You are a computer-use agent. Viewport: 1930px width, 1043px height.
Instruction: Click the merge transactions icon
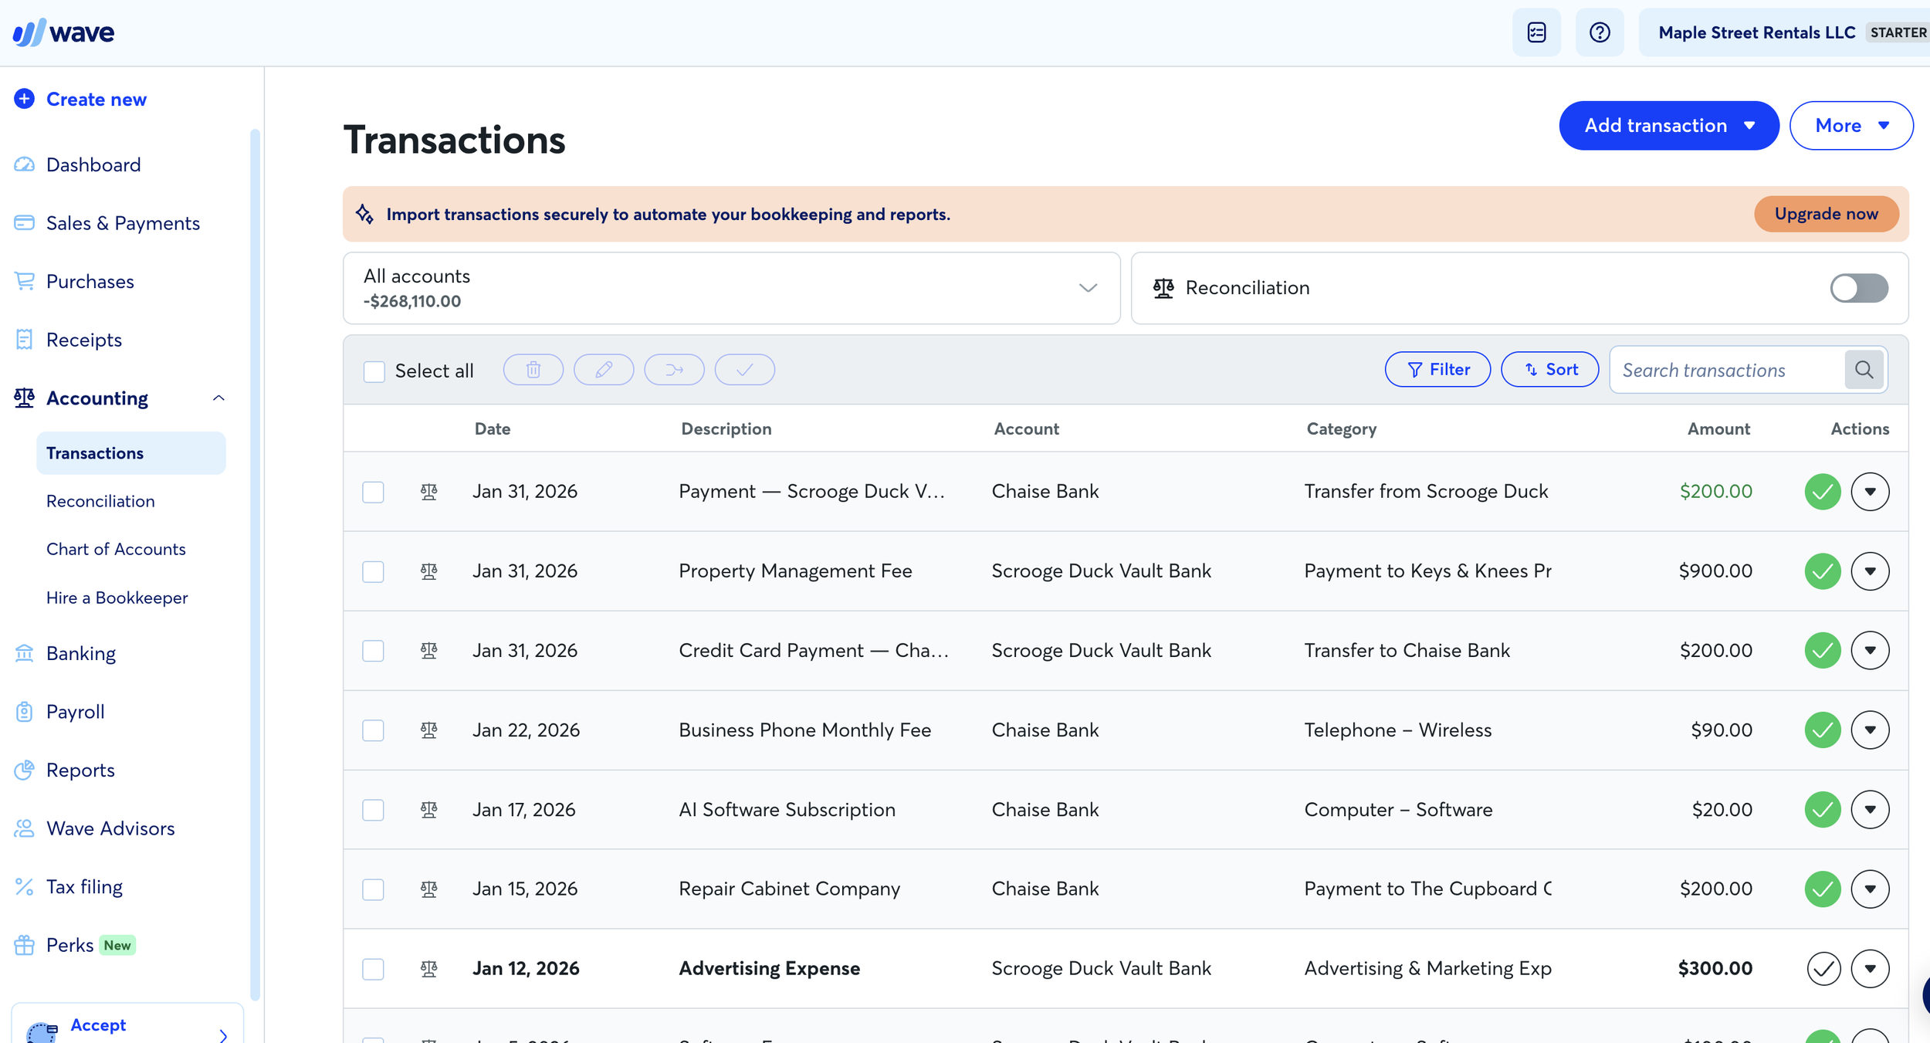point(674,370)
